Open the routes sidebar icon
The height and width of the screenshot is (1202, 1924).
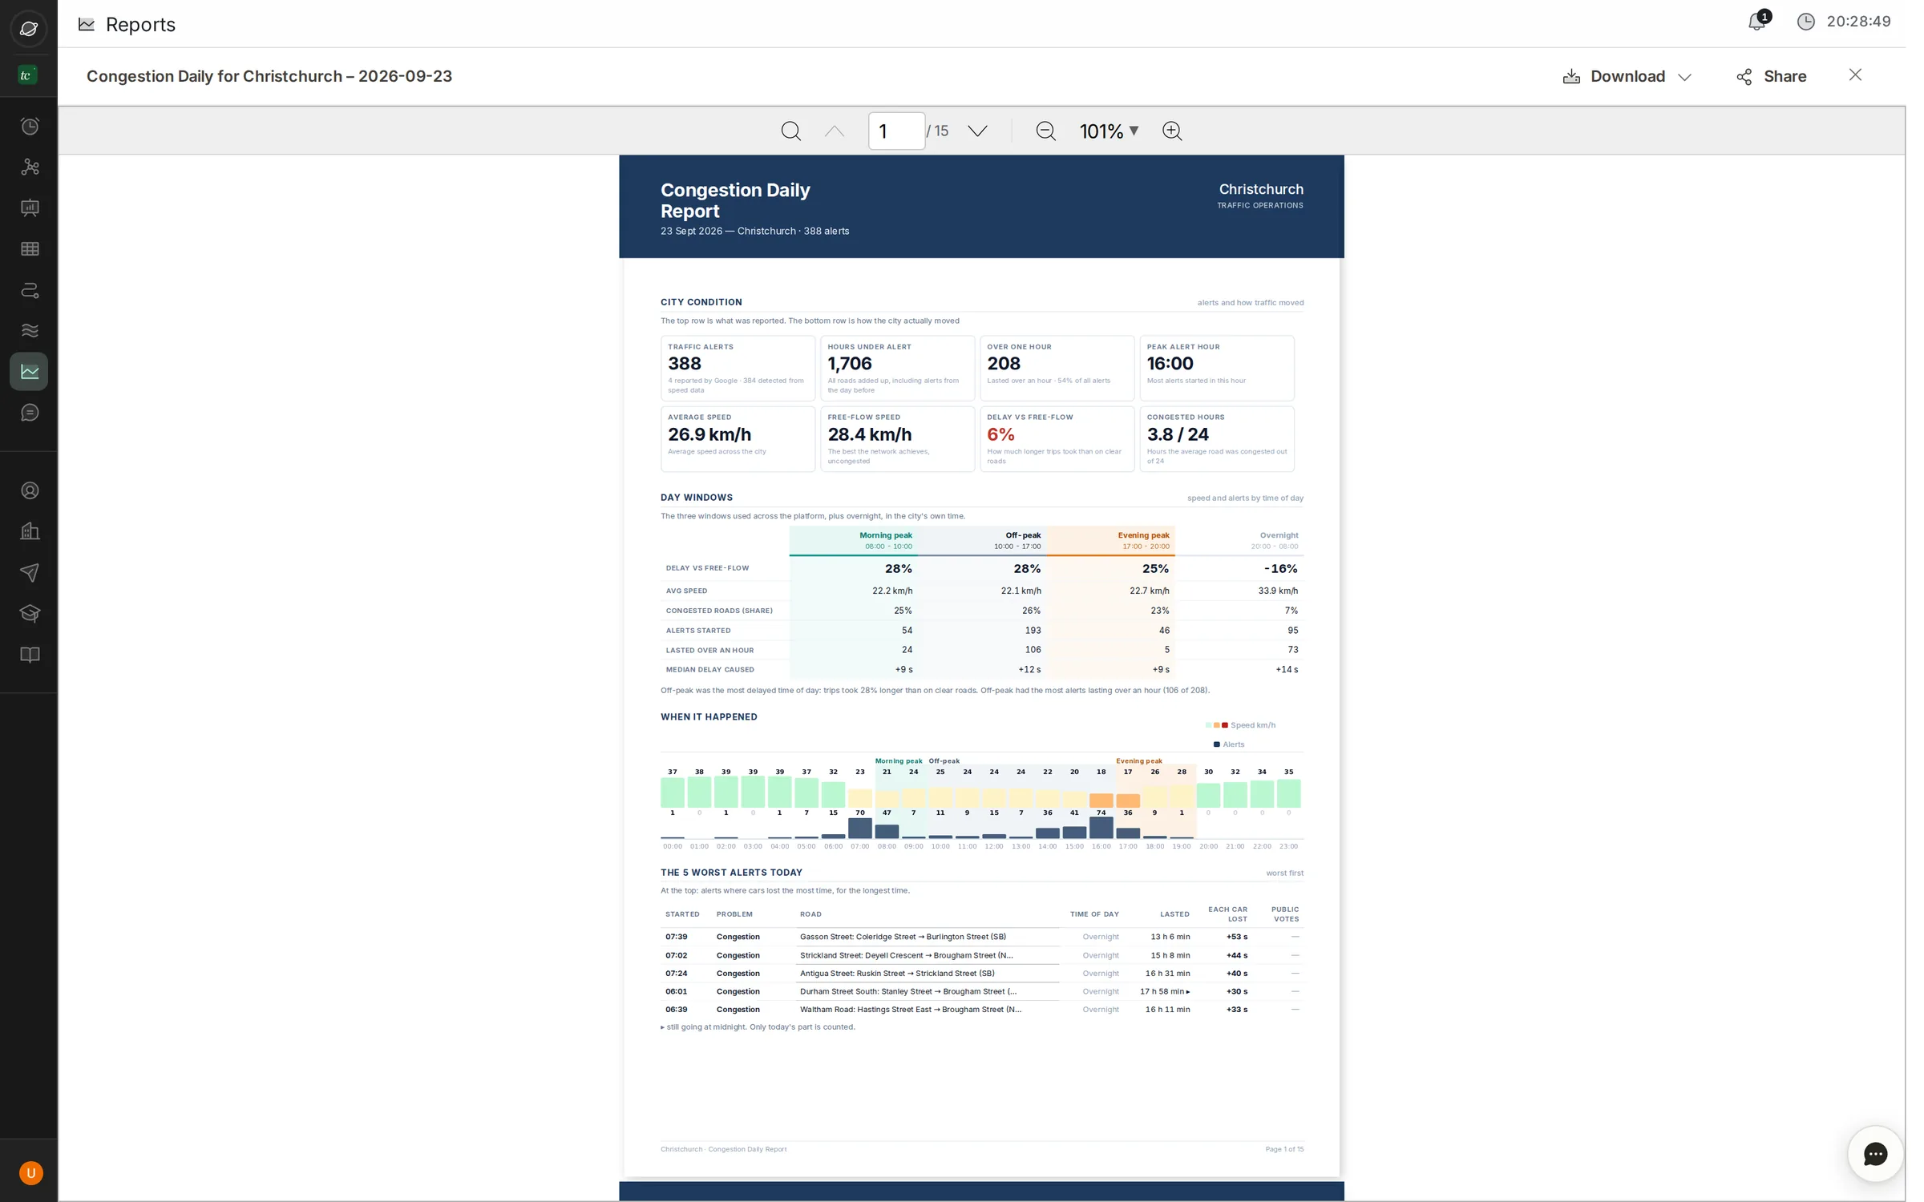30,290
